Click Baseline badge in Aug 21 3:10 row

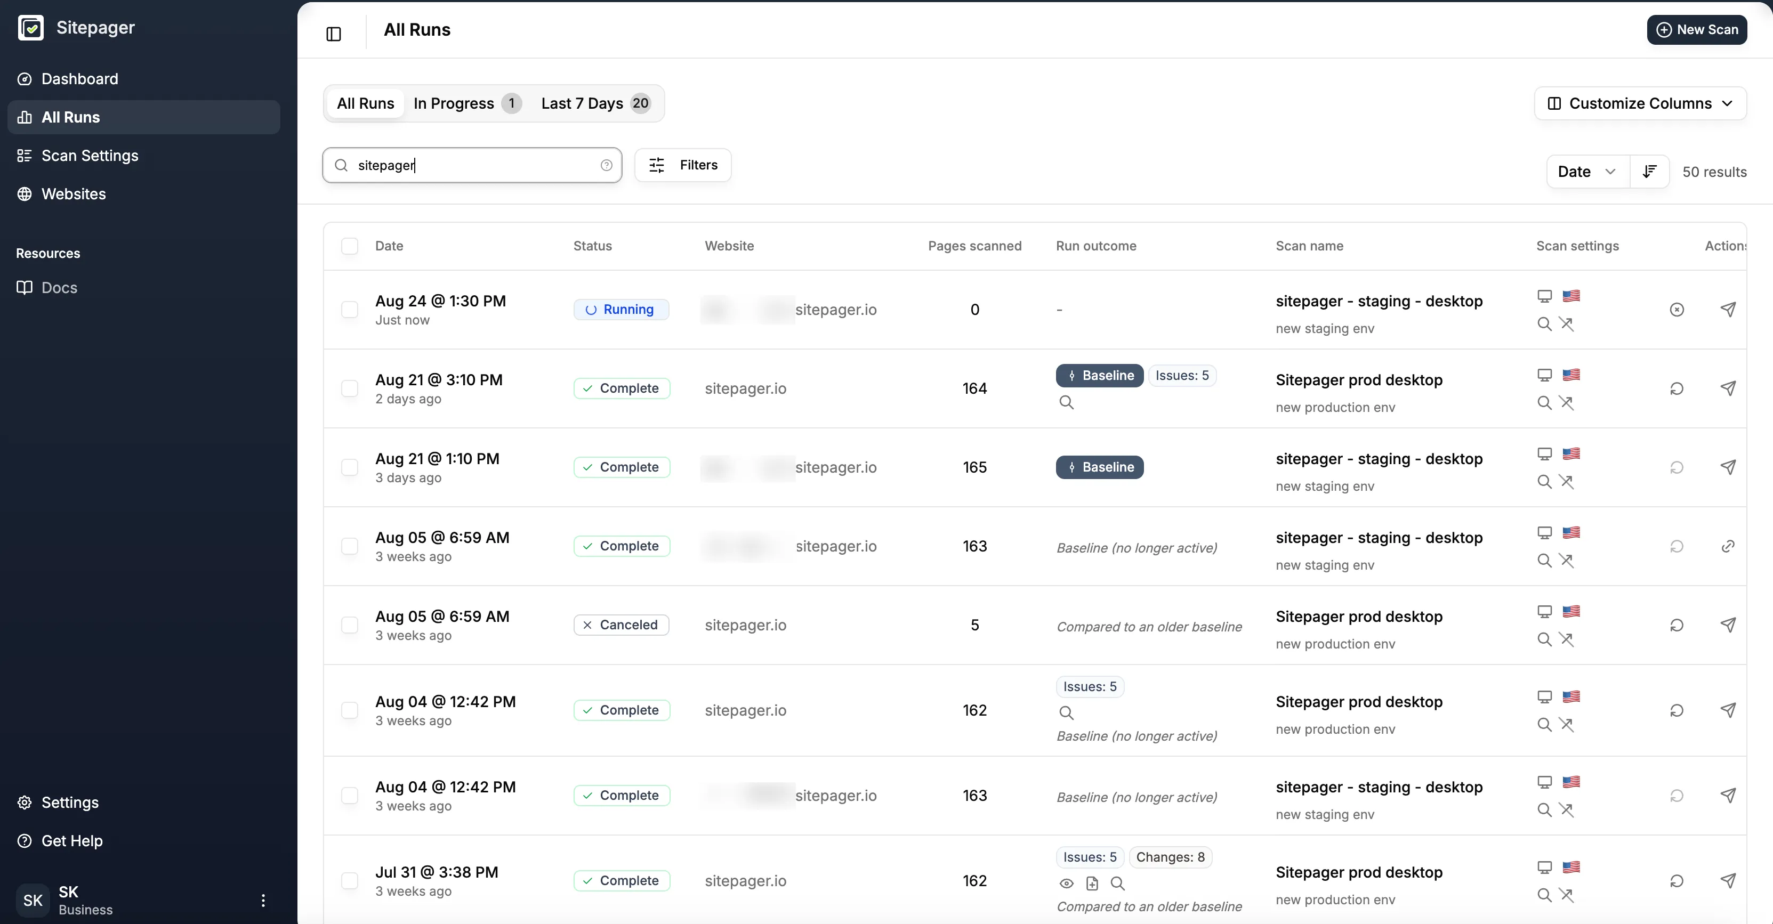[x=1099, y=376]
